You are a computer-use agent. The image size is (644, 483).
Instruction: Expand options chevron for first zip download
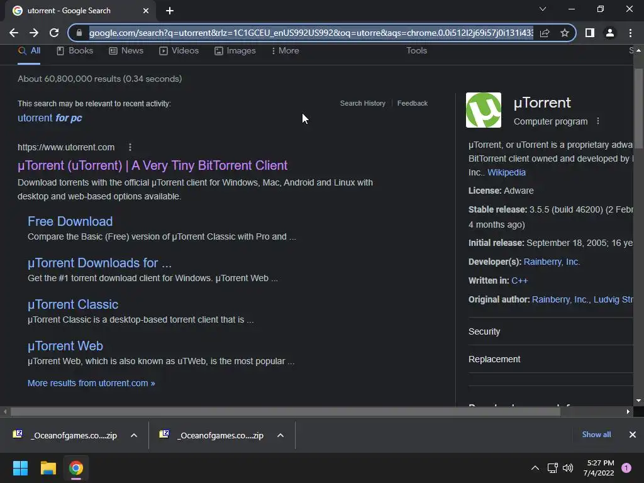tap(134, 435)
